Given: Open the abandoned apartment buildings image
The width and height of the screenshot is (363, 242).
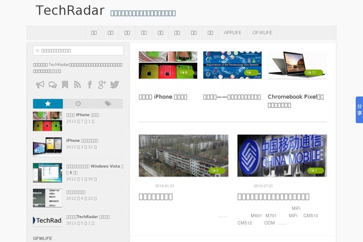Looking at the screenshot, I should tap(183, 155).
